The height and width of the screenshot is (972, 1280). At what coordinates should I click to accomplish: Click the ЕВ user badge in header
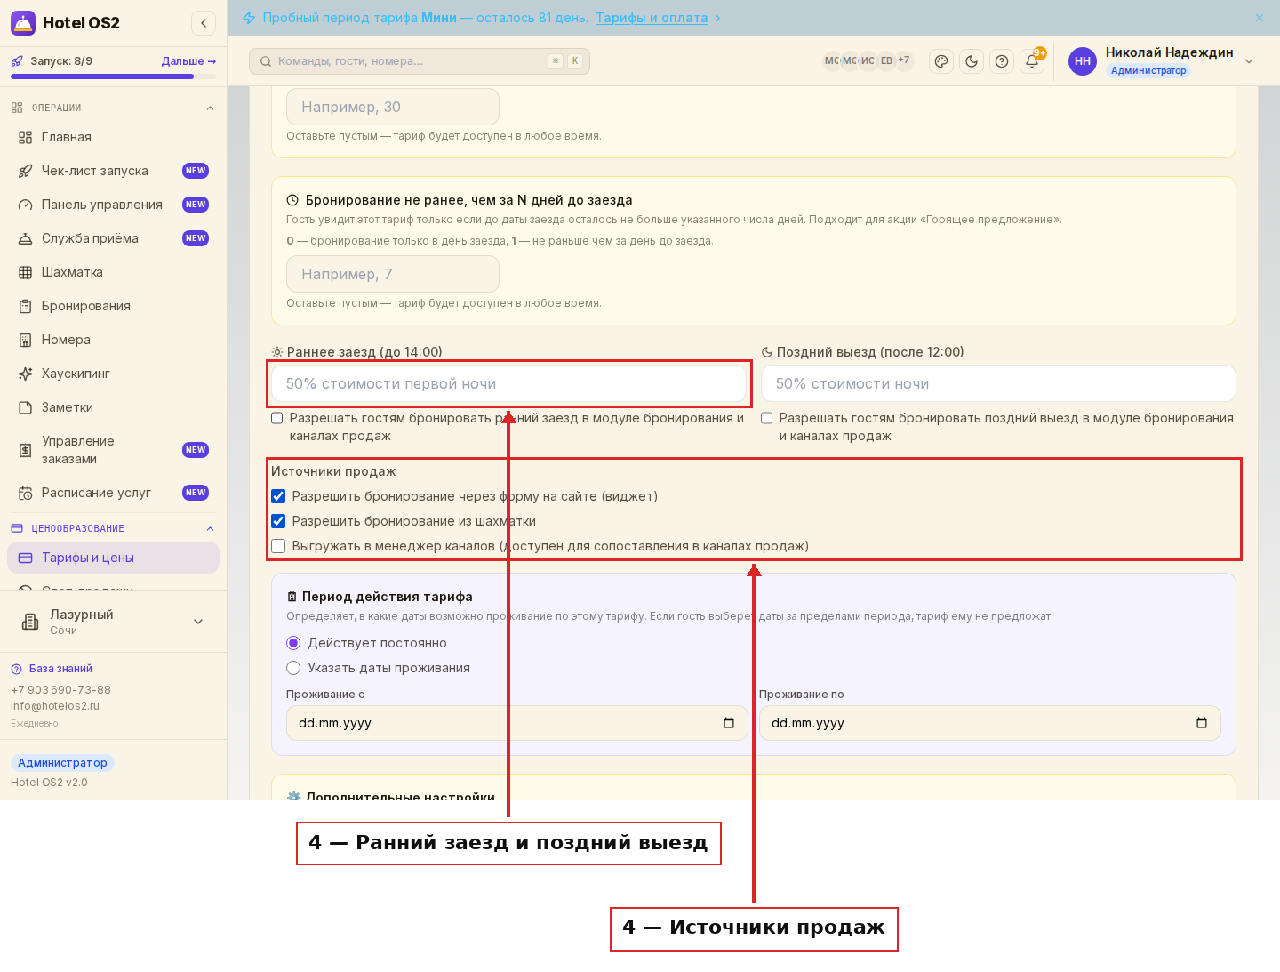[x=886, y=60]
